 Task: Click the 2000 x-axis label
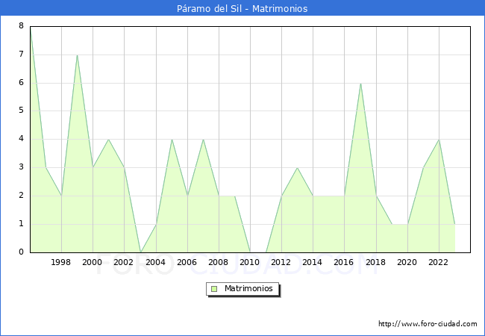point(93,262)
